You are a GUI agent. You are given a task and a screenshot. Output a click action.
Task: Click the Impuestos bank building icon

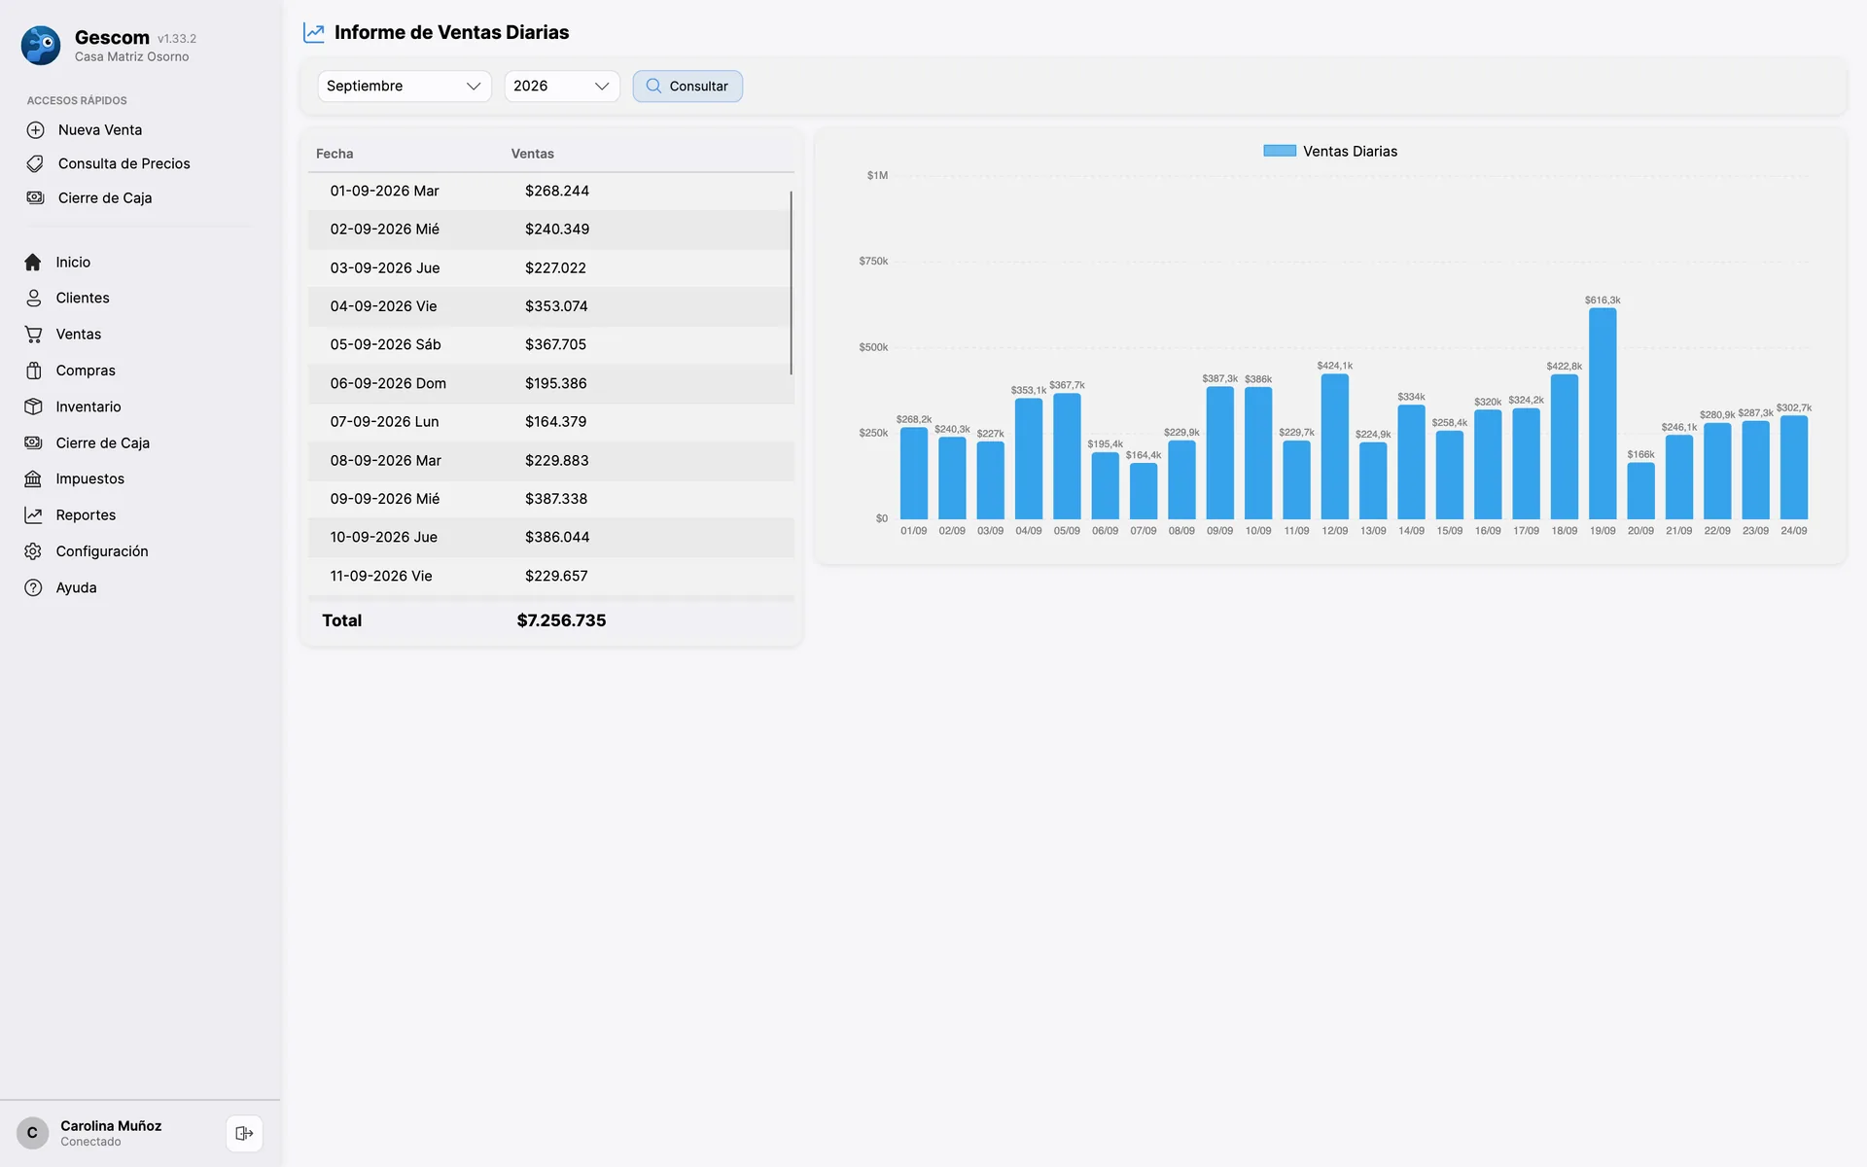(33, 478)
